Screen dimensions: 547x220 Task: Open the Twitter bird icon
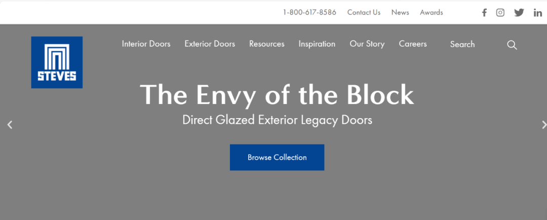point(519,13)
